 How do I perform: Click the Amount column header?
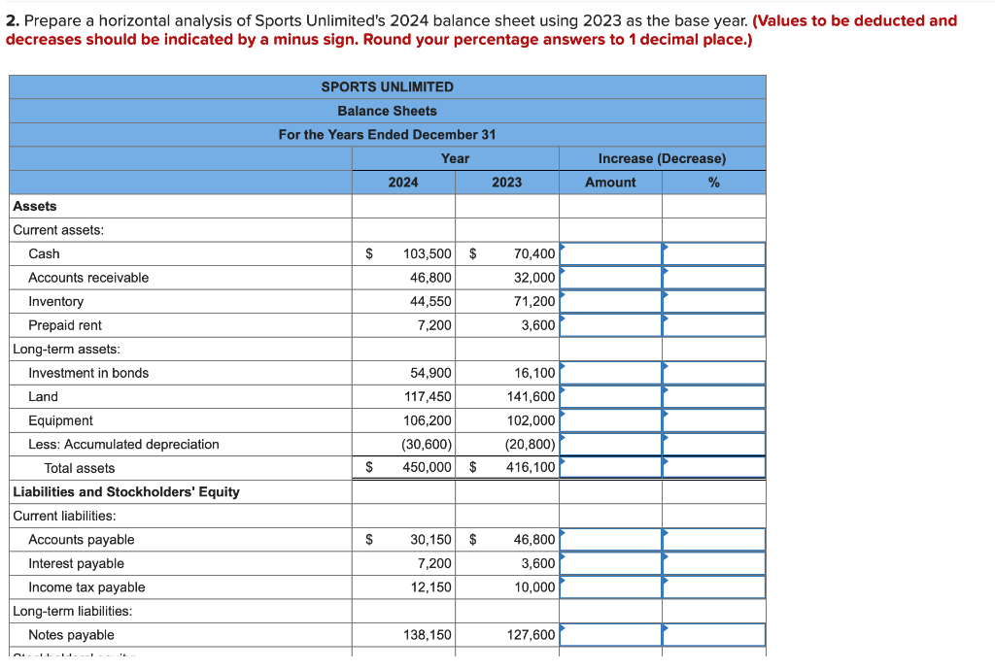click(x=610, y=183)
